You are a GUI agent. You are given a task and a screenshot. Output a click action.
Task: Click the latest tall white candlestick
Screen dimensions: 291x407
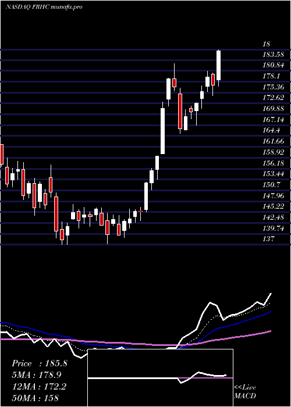pos(218,65)
